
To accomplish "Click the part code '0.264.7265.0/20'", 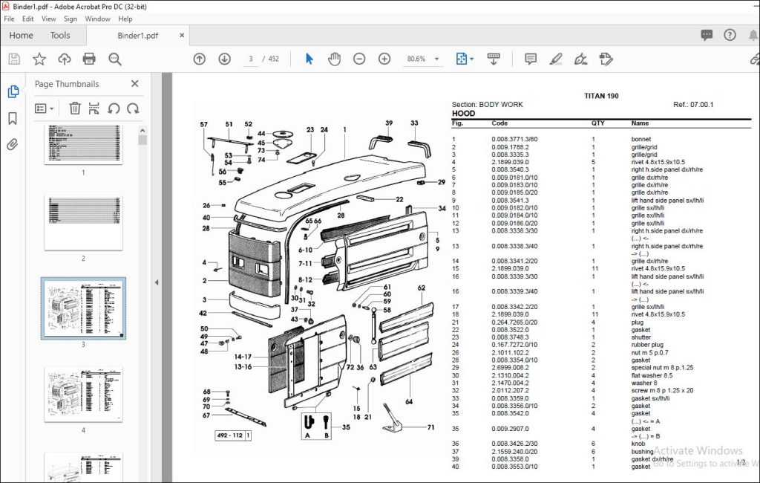I will (514, 322).
